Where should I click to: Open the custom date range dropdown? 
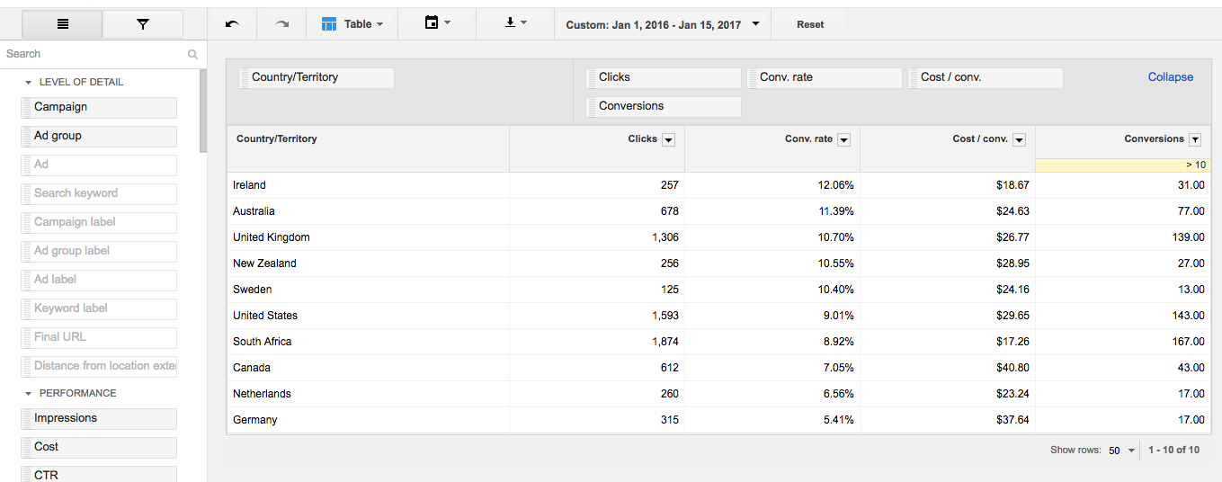coord(662,24)
